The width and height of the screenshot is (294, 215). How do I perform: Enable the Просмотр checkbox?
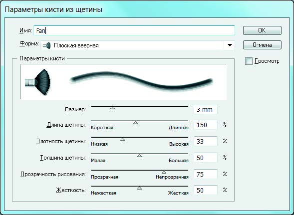[249, 61]
